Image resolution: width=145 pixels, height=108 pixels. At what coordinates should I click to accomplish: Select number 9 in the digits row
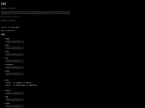coord(17,17)
